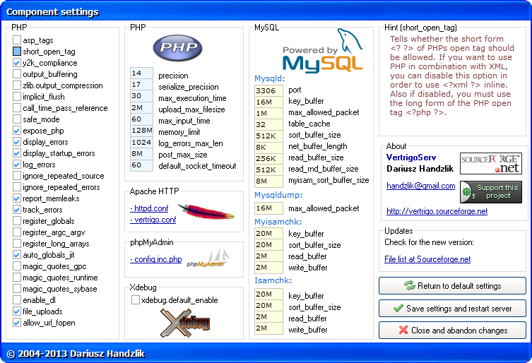532x363 pixels.
Task: Click Close and abandon changes button
Action: pyautogui.click(x=452, y=330)
